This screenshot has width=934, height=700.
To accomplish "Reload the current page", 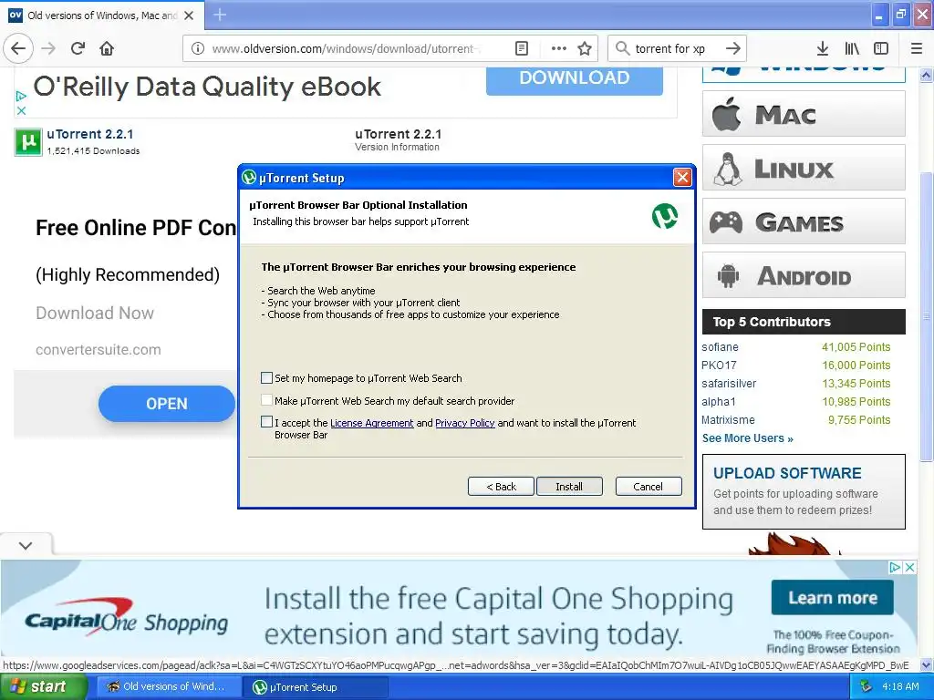I will coord(78,48).
